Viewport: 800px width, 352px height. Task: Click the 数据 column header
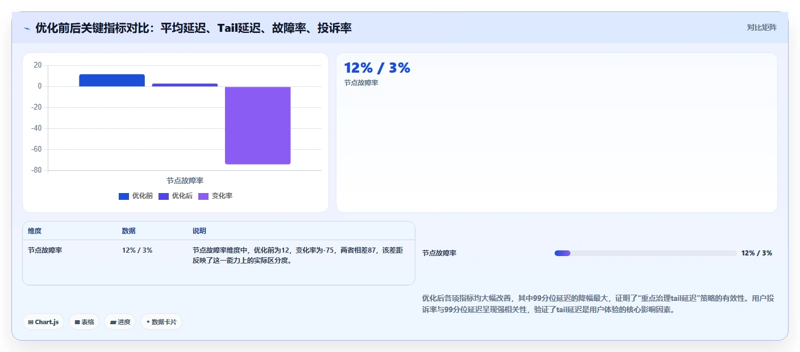tap(128, 231)
